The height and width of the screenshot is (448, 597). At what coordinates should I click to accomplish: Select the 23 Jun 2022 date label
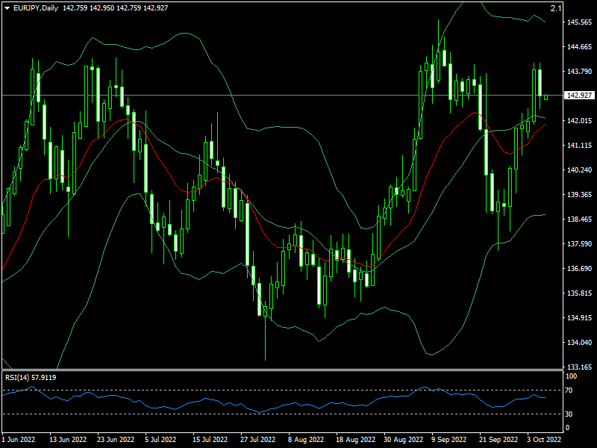click(x=116, y=439)
